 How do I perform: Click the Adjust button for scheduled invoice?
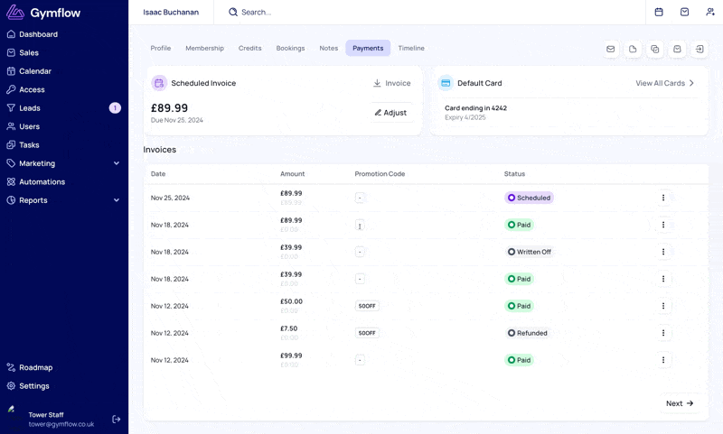(391, 113)
